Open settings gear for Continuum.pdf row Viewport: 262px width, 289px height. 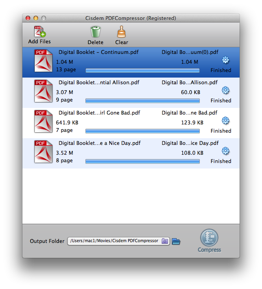(225, 60)
